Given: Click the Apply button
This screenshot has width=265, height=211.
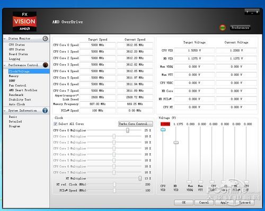Looking at the screenshot, I should [x=224, y=203].
